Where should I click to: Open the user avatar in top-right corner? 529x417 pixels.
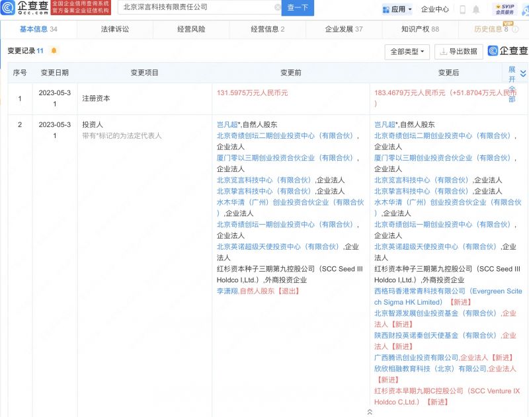(524, 9)
